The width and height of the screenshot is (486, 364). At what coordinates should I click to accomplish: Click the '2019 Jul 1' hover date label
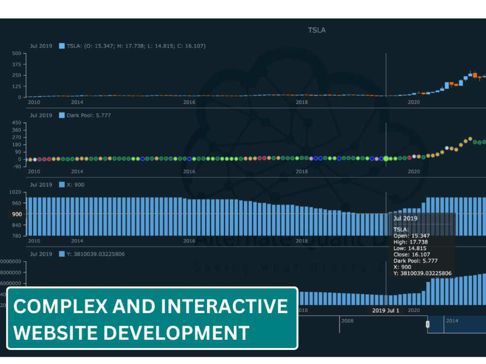point(385,311)
